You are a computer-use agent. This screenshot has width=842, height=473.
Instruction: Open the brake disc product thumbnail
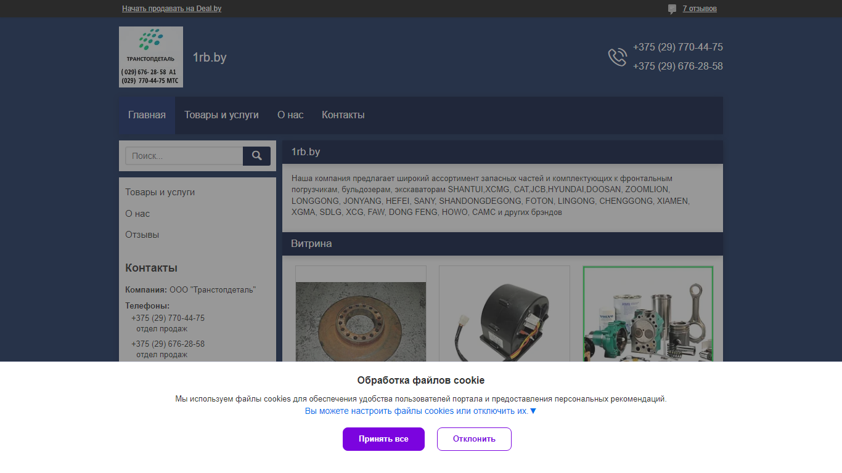click(361, 314)
